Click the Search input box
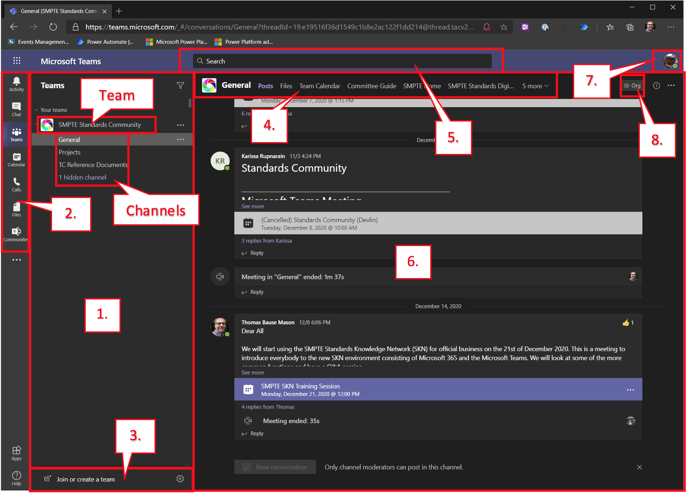The width and height of the screenshot is (688, 494). click(x=342, y=61)
